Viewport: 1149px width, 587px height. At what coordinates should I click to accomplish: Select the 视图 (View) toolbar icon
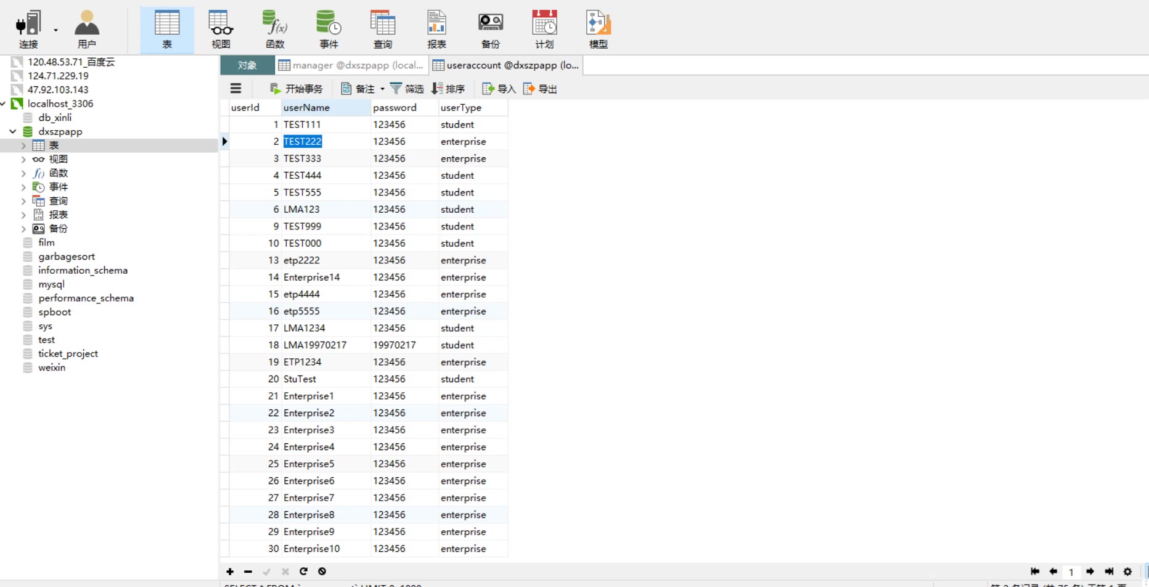[221, 29]
